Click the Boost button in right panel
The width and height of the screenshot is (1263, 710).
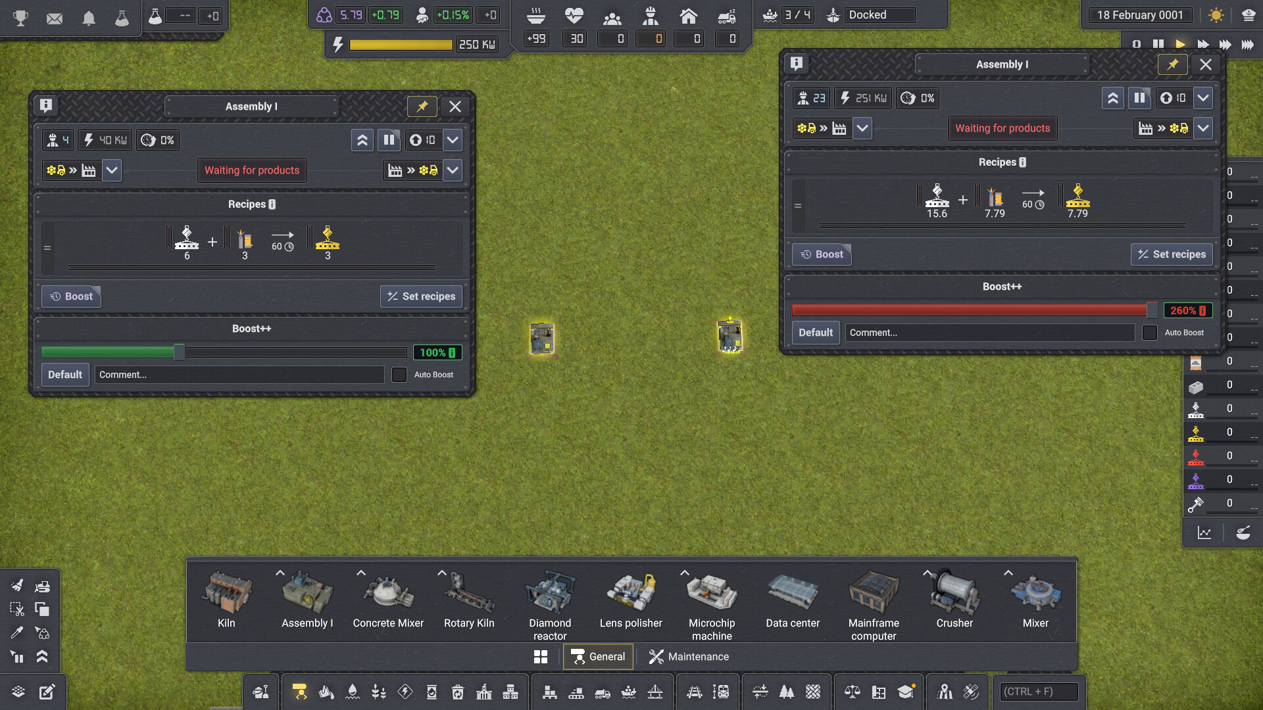(x=822, y=254)
